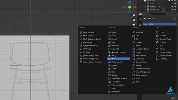The height and width of the screenshot is (100, 178).
Task: Click the red X axis circle on gizmo
Action: tap(135, 7)
